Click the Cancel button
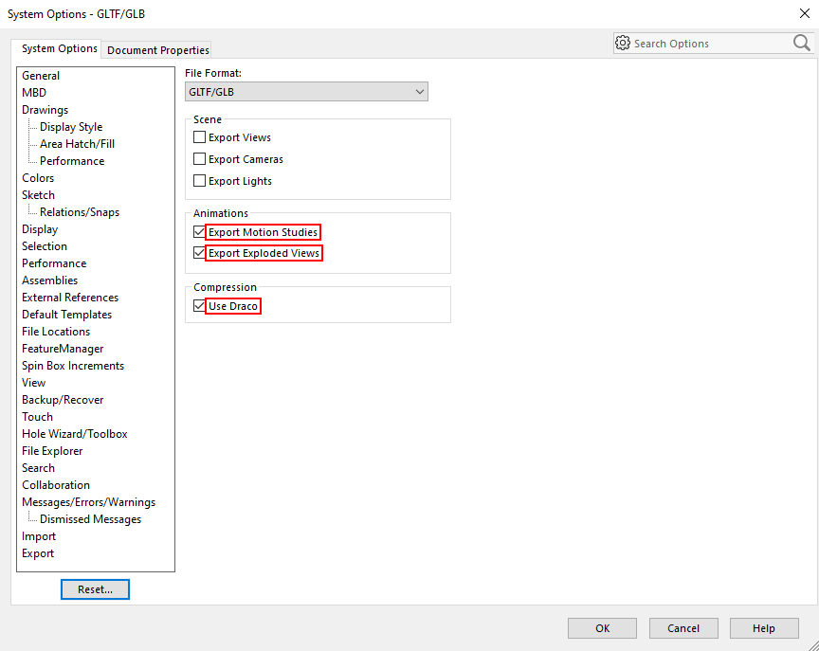Viewport: 819px width, 651px height. (x=683, y=628)
